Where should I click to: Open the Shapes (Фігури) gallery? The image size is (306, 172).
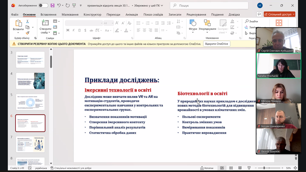[193, 26]
